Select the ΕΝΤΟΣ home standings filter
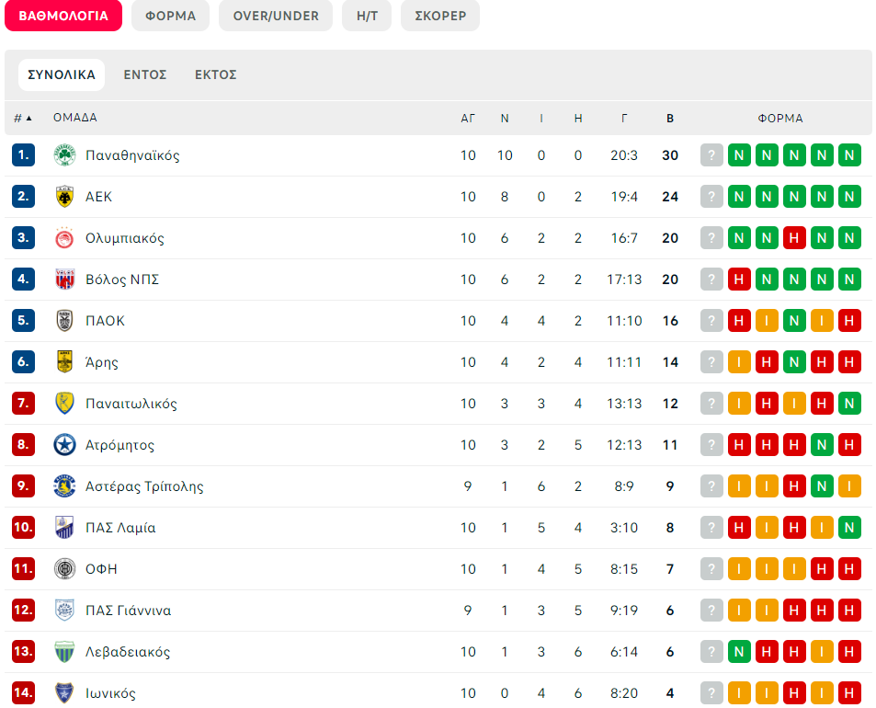 145,74
